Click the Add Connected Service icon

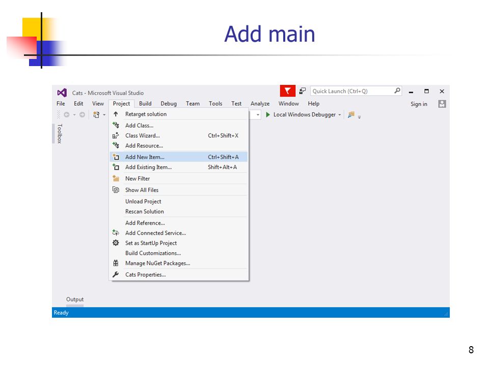[116, 233]
